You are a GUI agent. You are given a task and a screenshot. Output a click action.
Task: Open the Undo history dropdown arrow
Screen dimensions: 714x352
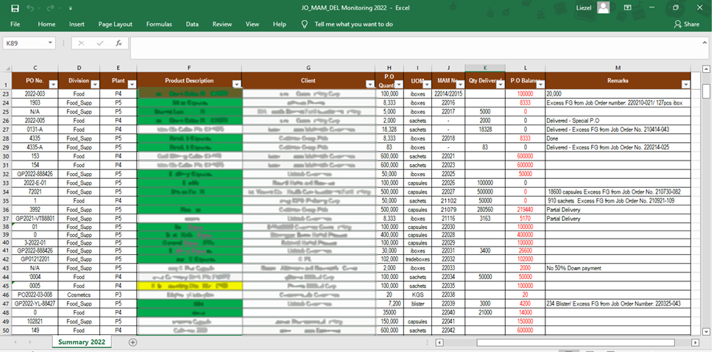pyautogui.click(x=39, y=8)
